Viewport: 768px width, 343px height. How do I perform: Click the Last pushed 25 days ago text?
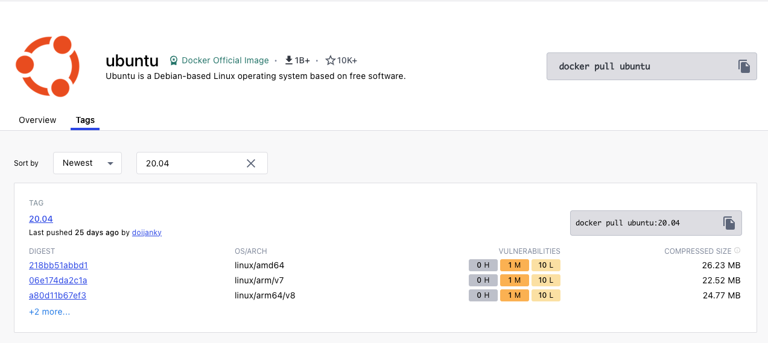(x=73, y=232)
